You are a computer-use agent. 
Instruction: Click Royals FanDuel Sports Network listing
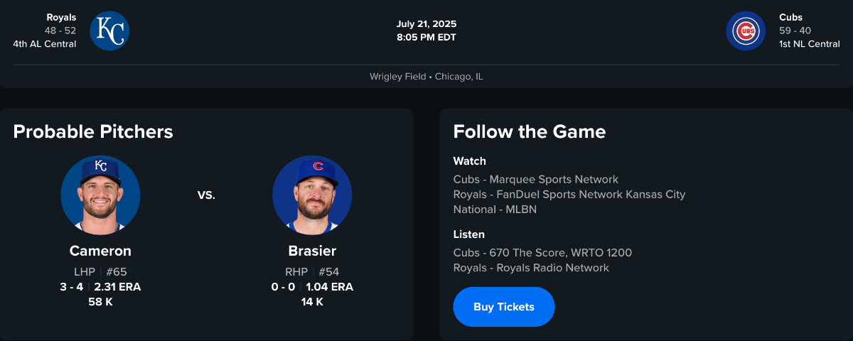[x=569, y=195]
